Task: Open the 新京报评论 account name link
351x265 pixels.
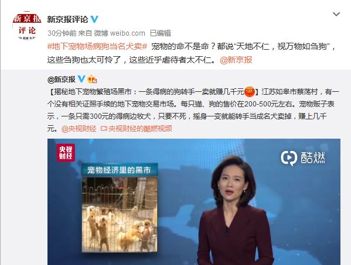Action: tap(67, 19)
